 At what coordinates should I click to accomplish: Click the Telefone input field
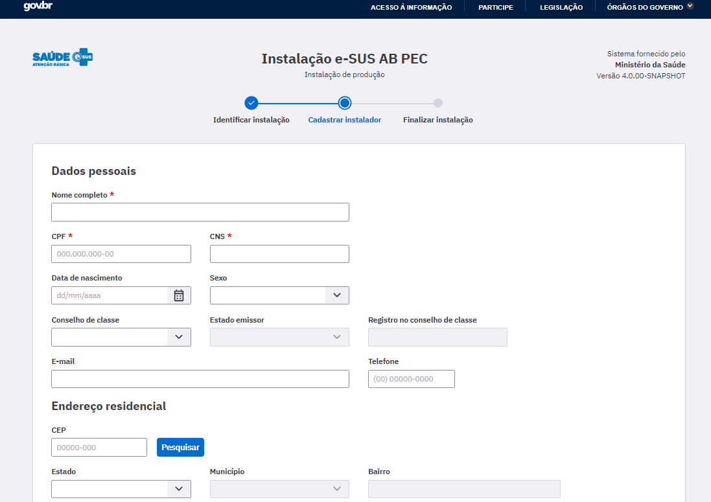coord(412,379)
